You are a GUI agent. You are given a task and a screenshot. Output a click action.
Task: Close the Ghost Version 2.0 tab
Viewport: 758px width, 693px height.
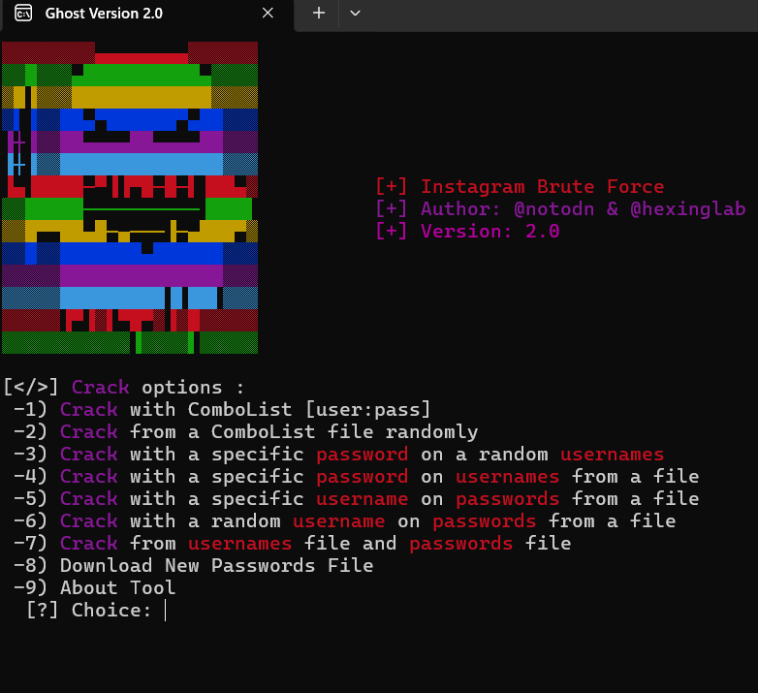[268, 13]
